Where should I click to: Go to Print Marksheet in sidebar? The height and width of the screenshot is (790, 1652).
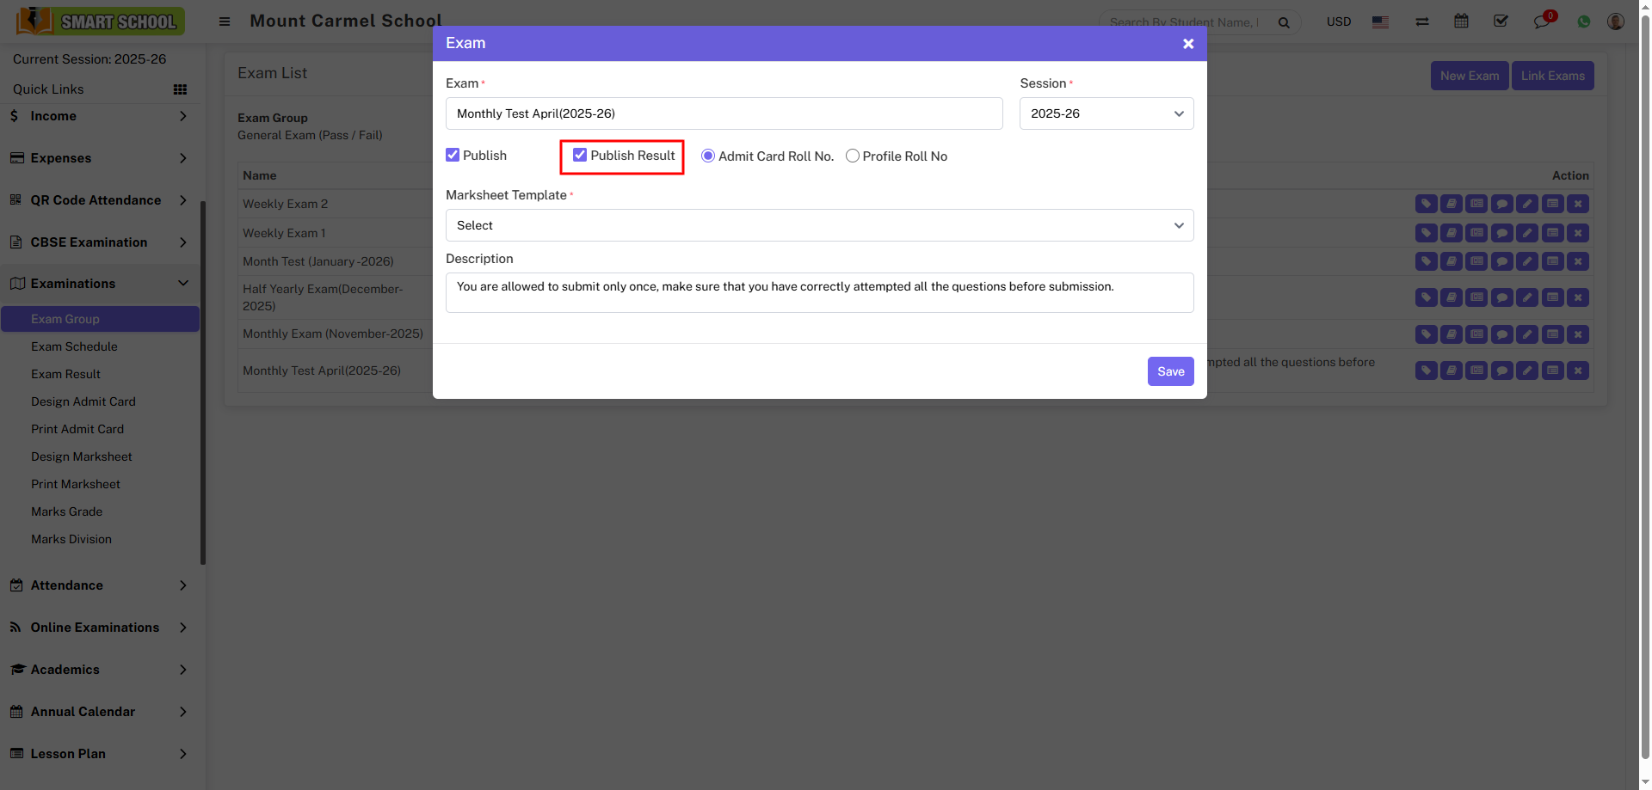click(76, 484)
